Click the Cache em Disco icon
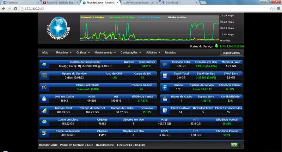This screenshot has height=152, width=282. click(44, 122)
